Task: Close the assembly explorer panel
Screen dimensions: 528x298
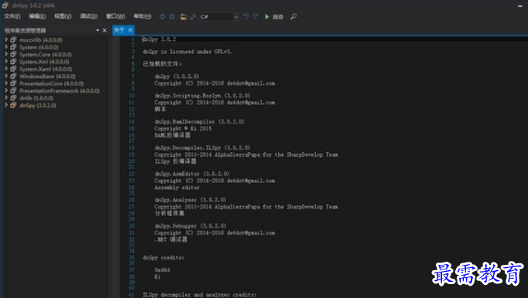Action: pos(105,30)
